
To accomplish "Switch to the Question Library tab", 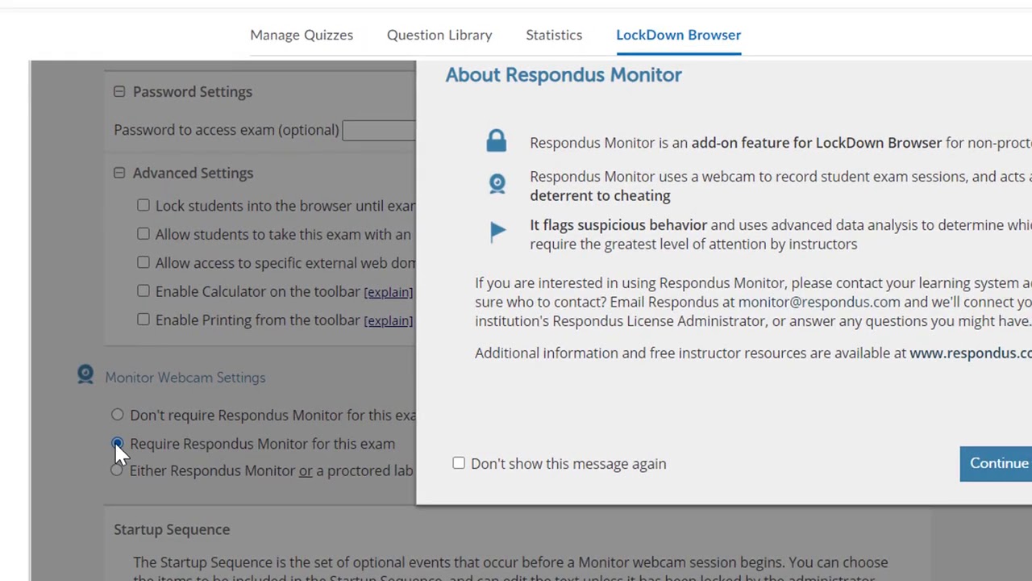I will tap(439, 35).
